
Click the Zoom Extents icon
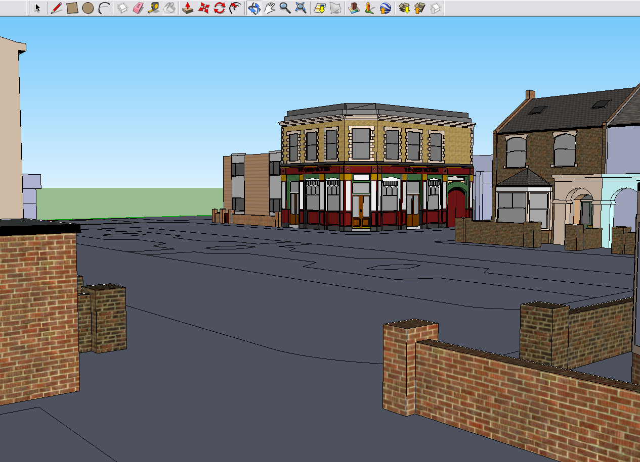pos(301,8)
